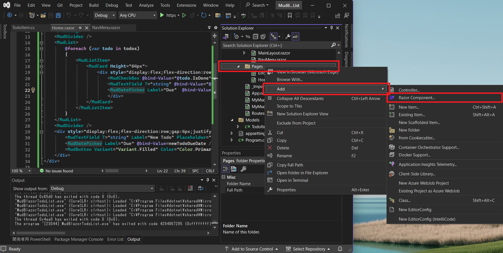Click Sync with Active Document arrows icon

(248, 37)
